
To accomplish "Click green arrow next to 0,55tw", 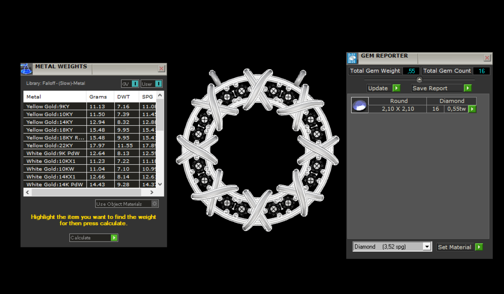I will 472,109.
